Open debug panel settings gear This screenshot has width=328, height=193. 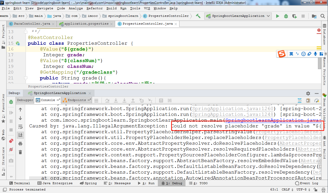[308, 93]
